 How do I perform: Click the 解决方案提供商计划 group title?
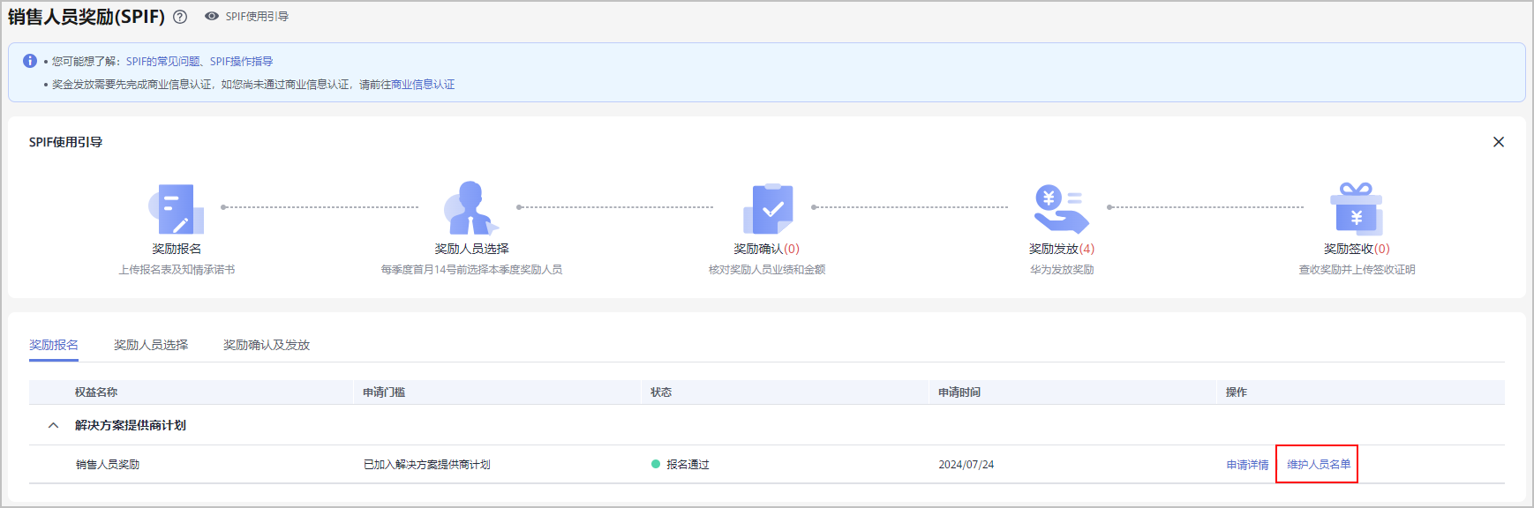[x=131, y=425]
